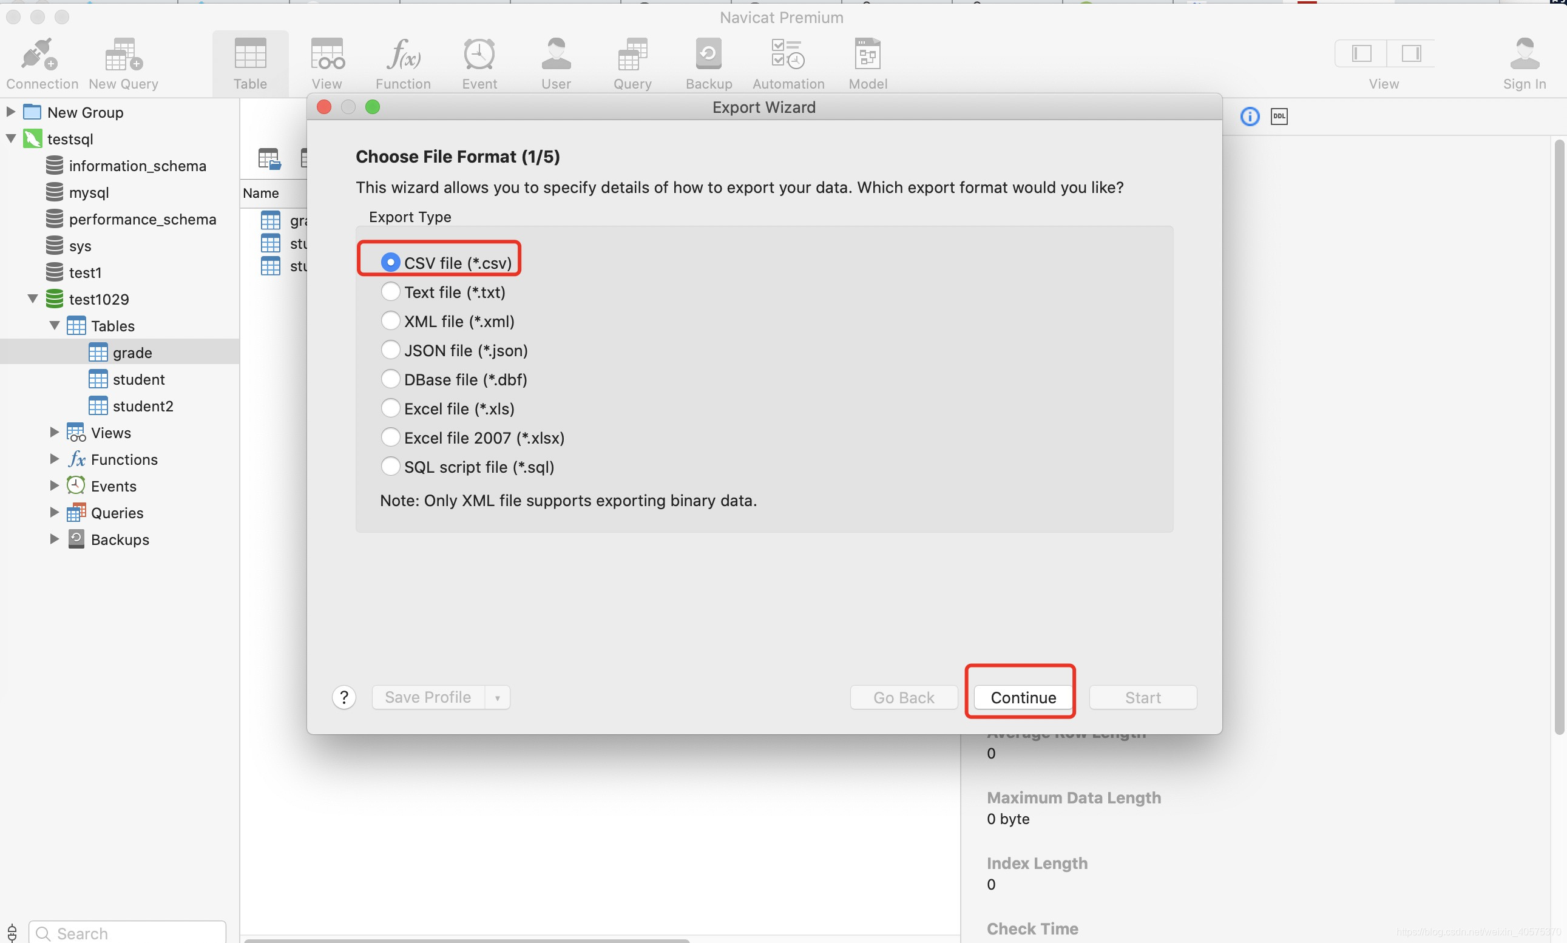Select the student2 table in sidebar
1567x943 pixels.
(143, 406)
